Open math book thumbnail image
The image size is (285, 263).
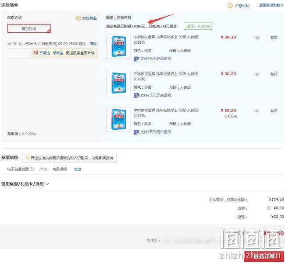(118, 120)
